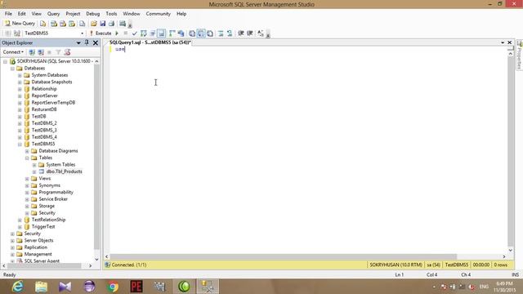This screenshot has height=294, width=523.
Task: Open the Project menu
Action: click(73, 14)
